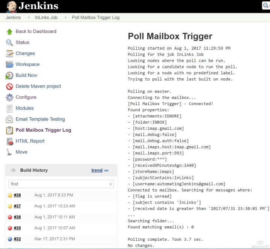Select Poll Mailbox Trigger Log in sidebar
270x249 pixels.
(x=43, y=130)
